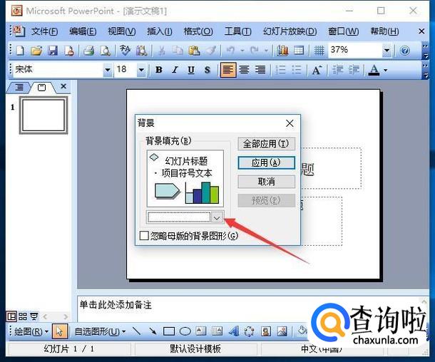Apply underline formatting
Viewport: 435px width, 362px height.
click(191, 70)
